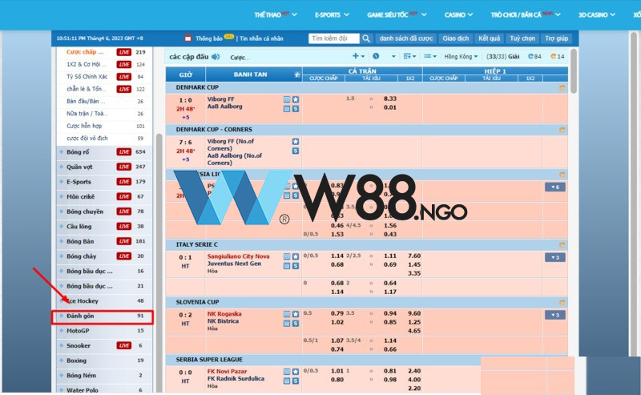
Task: Refresh the DENMARK CUP league section
Action: coord(562,88)
